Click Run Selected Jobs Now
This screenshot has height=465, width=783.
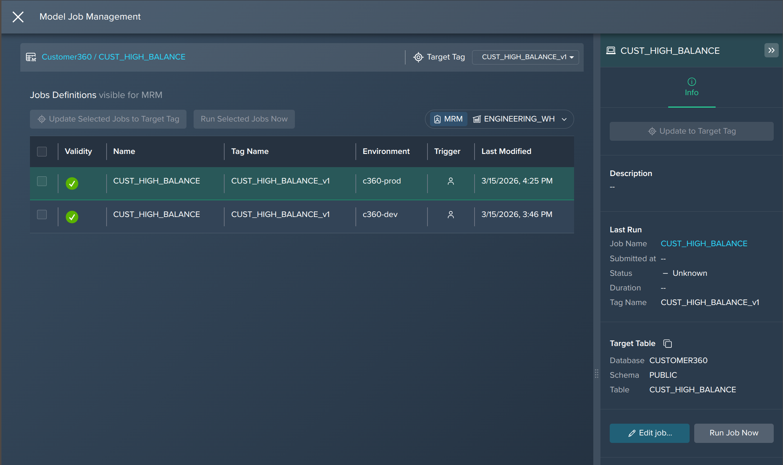(x=244, y=119)
